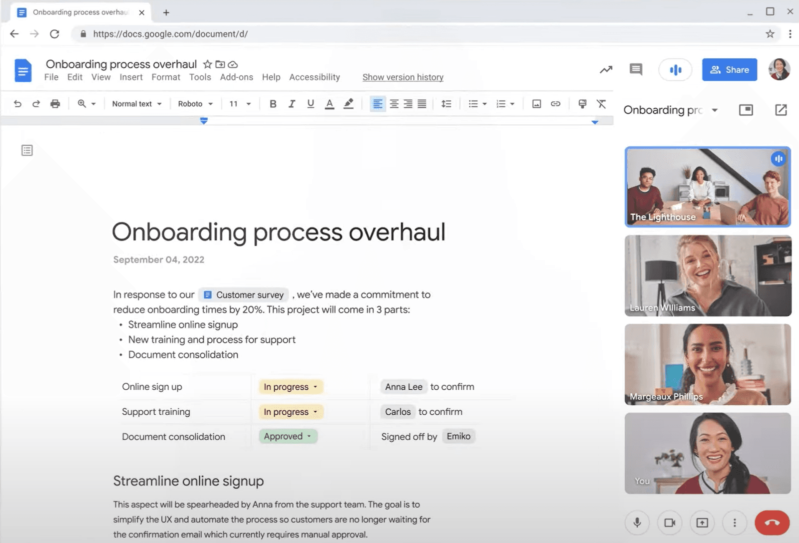Select the paint format roller icon

click(582, 104)
